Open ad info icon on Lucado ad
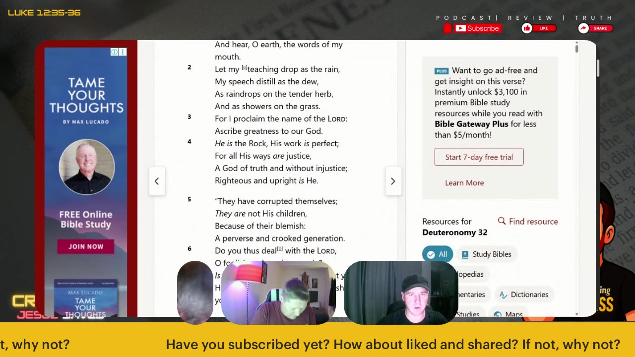This screenshot has width=635, height=357. coord(114,52)
